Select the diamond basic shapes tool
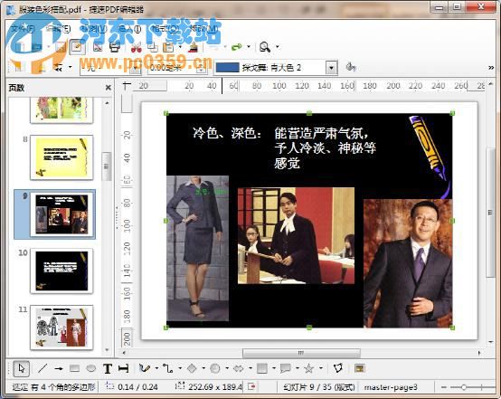This screenshot has width=501, height=399. pyautogui.click(x=192, y=368)
